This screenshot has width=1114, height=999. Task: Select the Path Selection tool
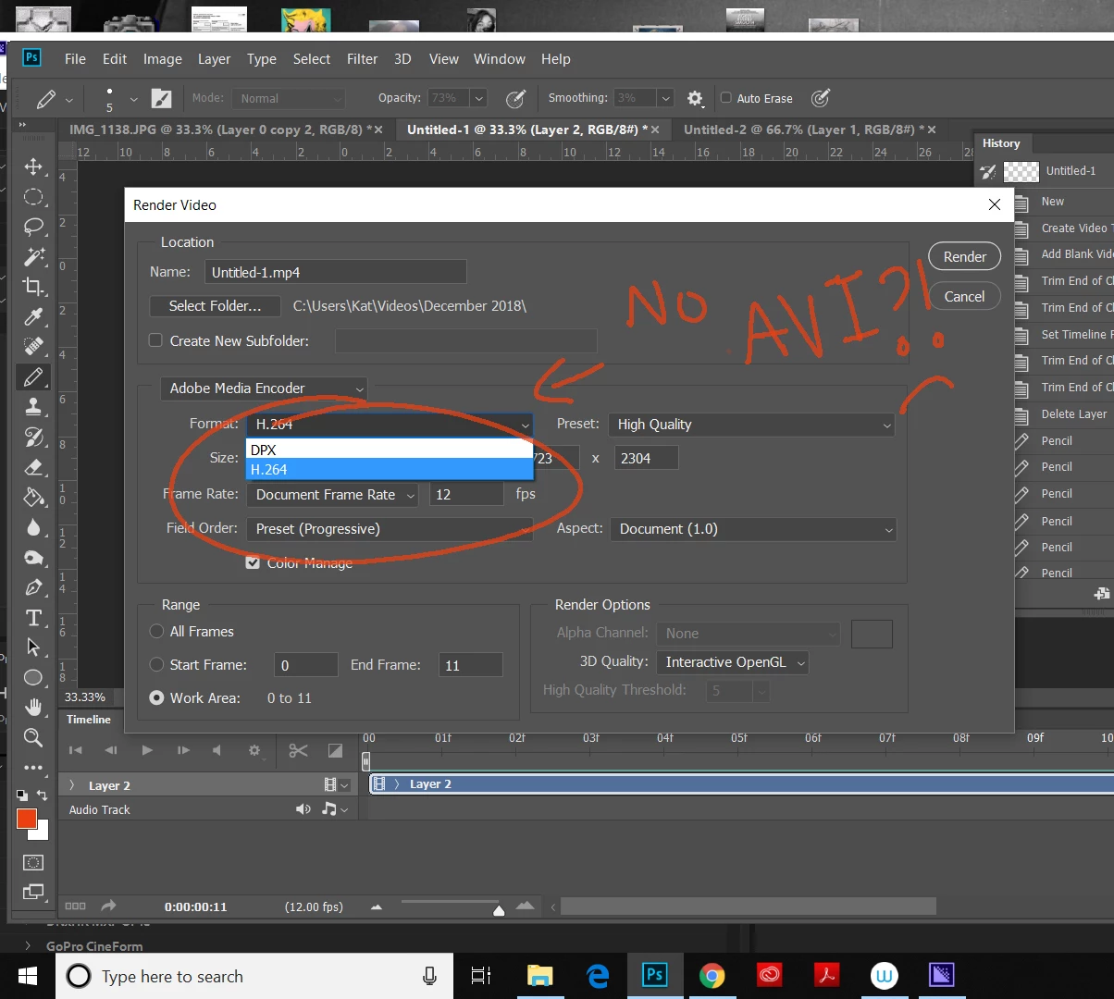[x=33, y=647]
